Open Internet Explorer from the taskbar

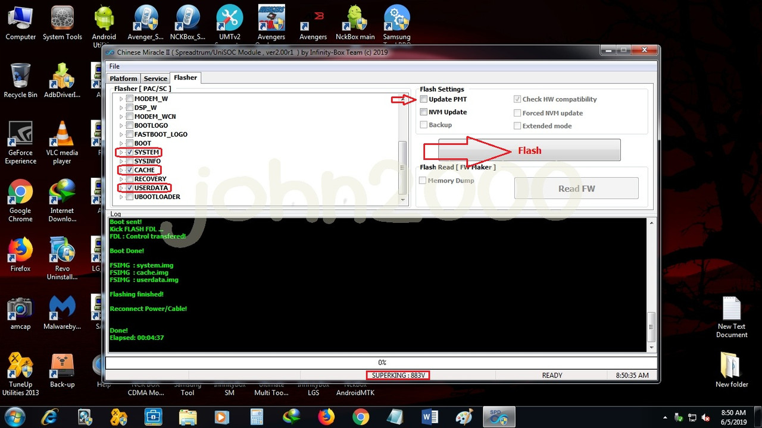[49, 417]
